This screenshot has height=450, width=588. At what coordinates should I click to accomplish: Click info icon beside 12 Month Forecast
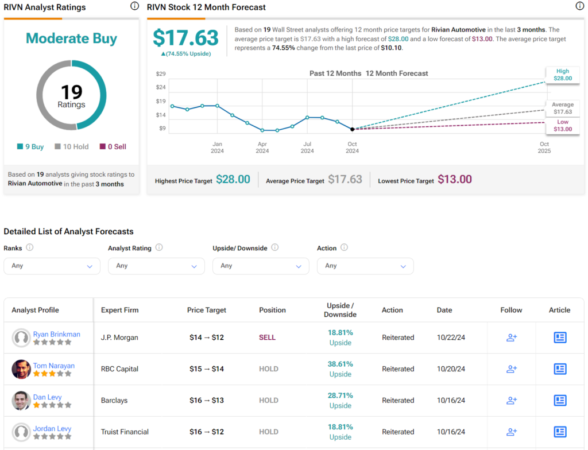tap(579, 6)
